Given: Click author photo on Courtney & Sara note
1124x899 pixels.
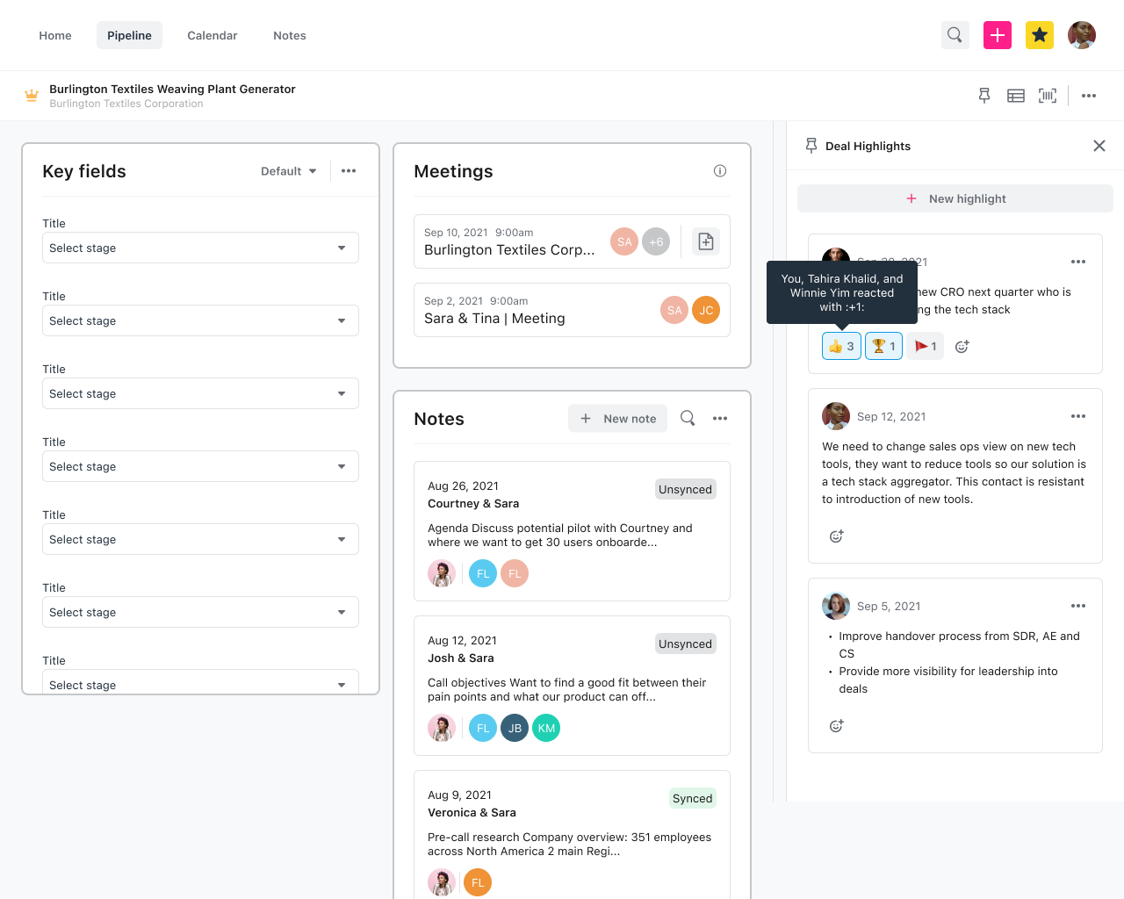Looking at the screenshot, I should coord(442,573).
